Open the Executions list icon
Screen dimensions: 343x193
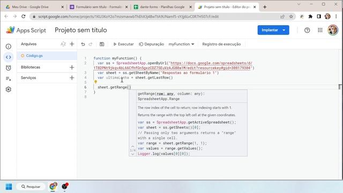pos(9,79)
